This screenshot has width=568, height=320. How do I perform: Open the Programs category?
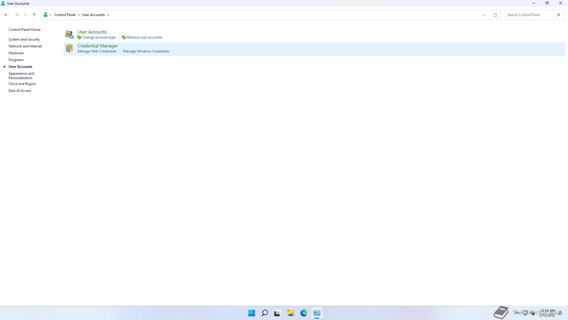tap(16, 60)
